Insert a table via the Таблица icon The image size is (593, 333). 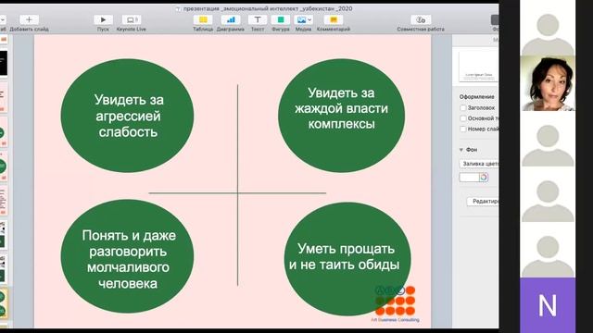point(203,19)
